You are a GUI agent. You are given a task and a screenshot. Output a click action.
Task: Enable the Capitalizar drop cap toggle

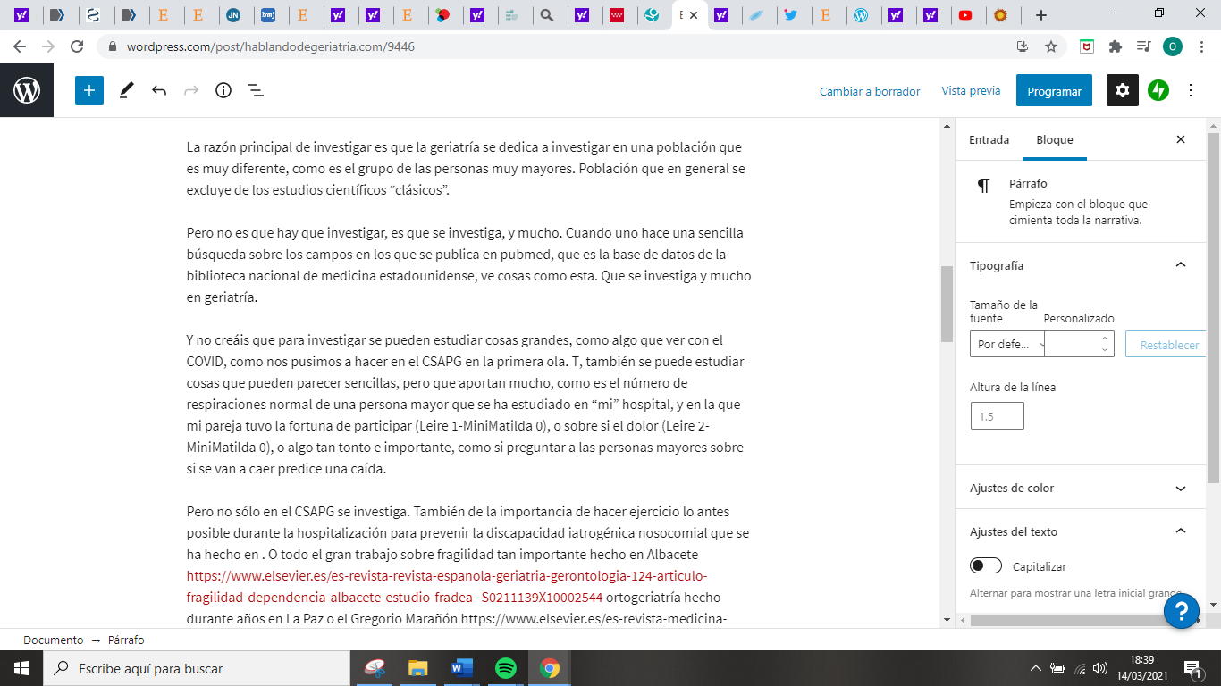click(987, 566)
